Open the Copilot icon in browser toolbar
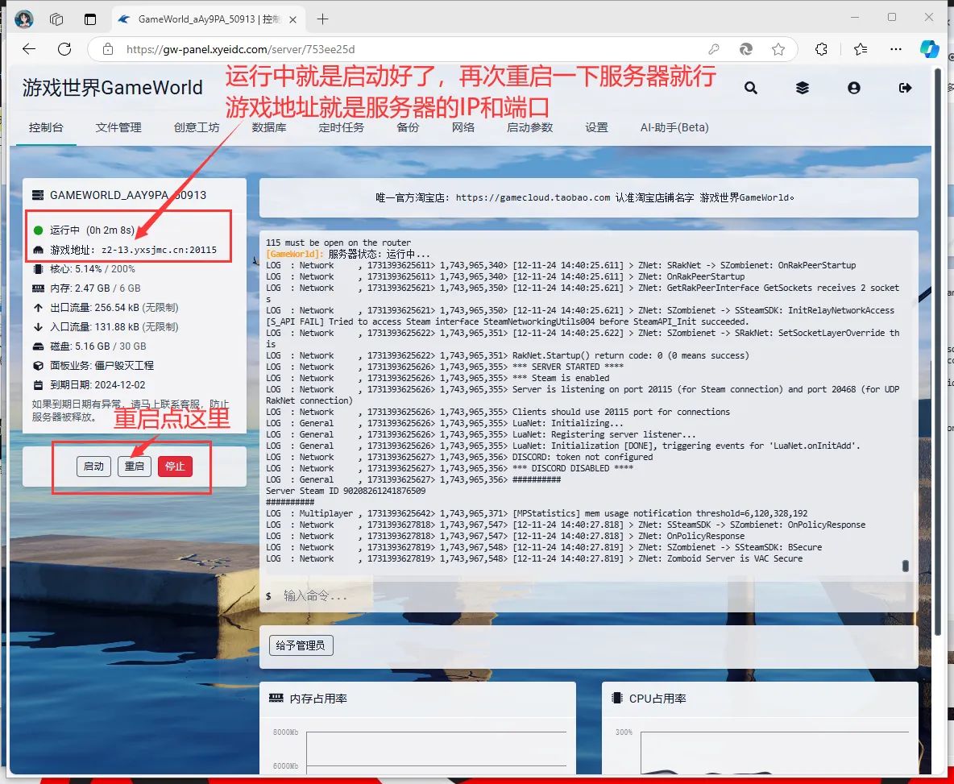The width and height of the screenshot is (954, 784). 930,49
